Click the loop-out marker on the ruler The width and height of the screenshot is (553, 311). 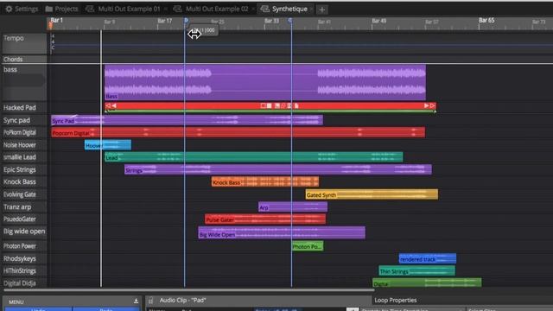(x=290, y=21)
